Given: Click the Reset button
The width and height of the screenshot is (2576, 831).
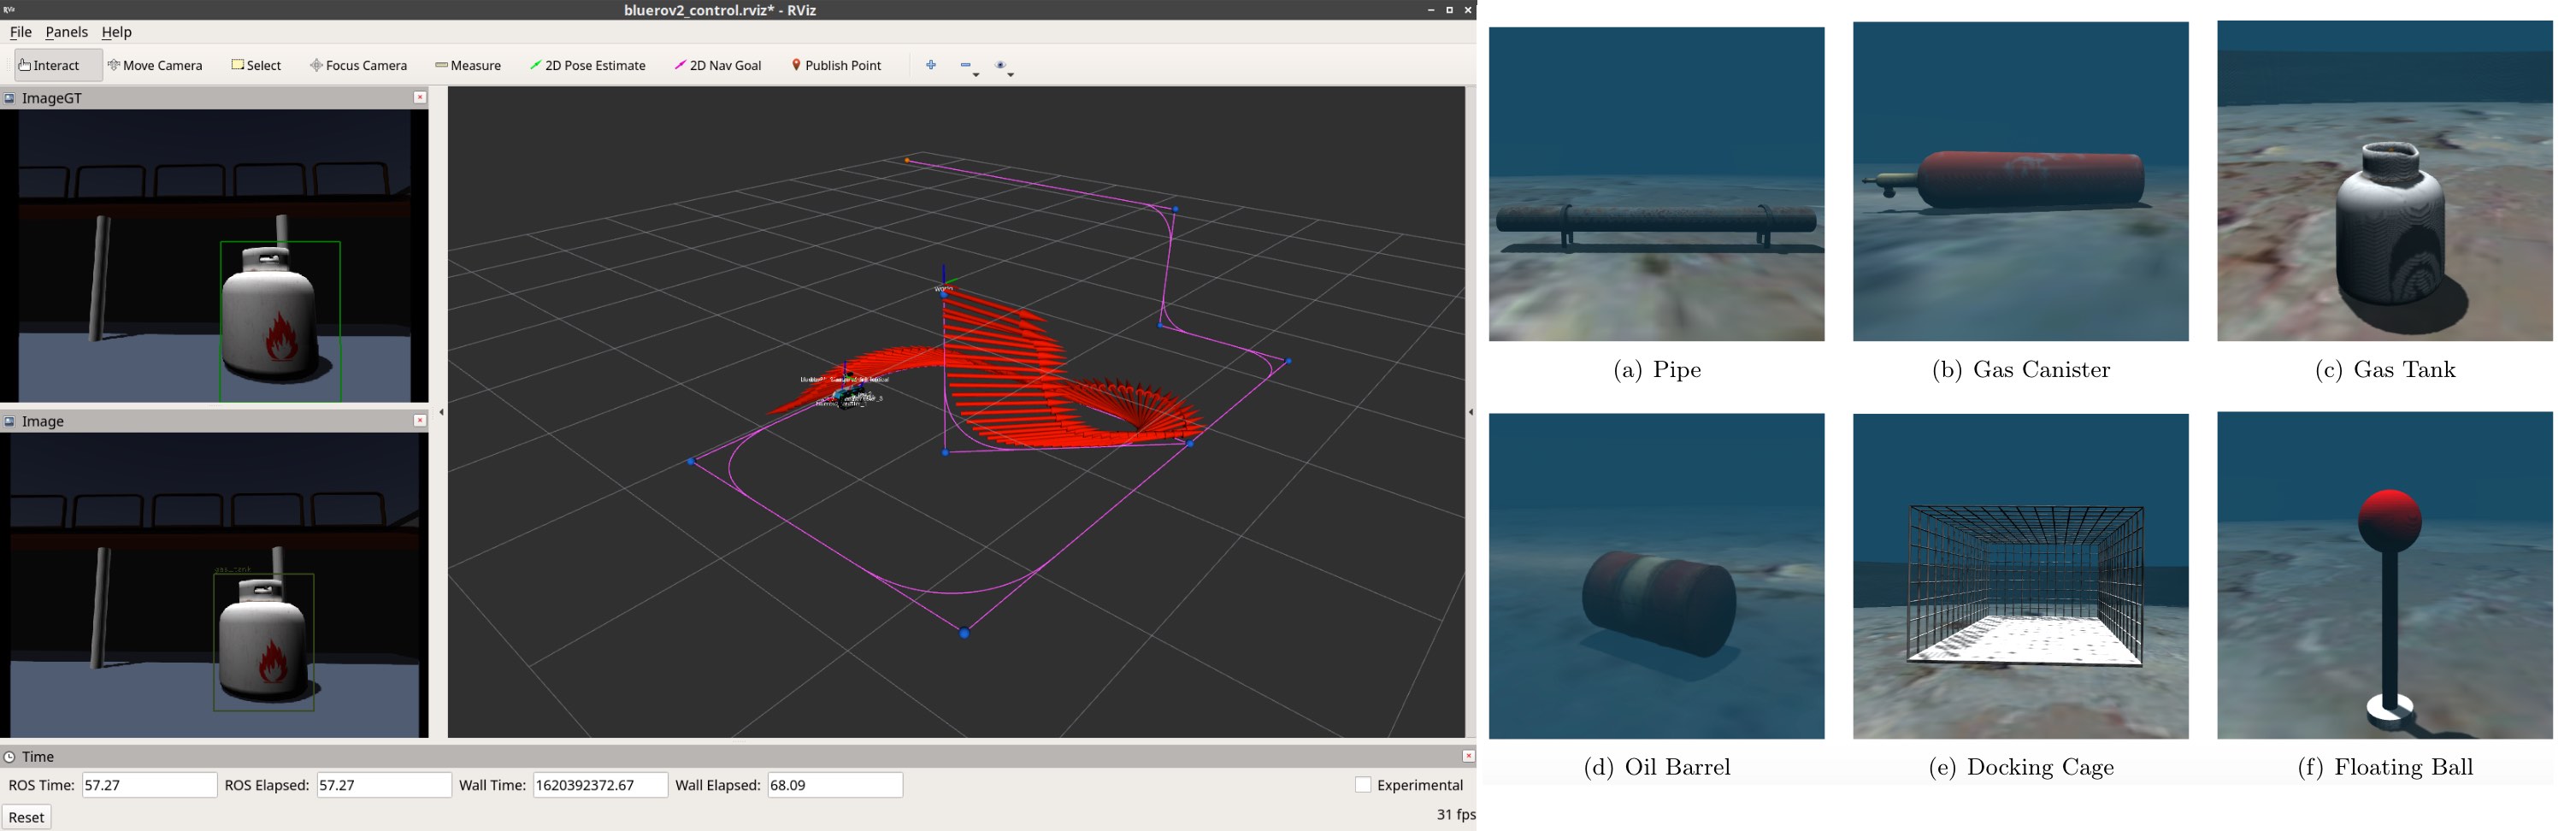Looking at the screenshot, I should [26, 817].
